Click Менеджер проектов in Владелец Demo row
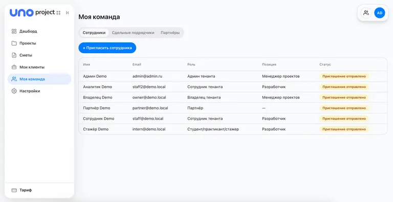 pyautogui.click(x=281, y=97)
